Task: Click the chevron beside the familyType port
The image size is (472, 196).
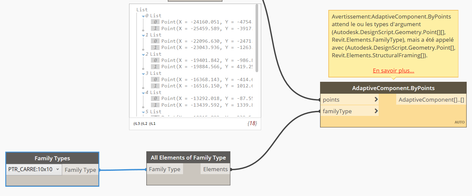Action: click(376, 111)
